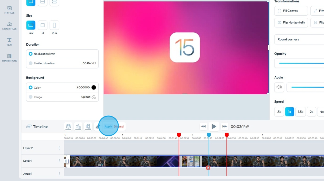Image resolution: width=324 pixels, height=181 pixels.
Task: Click the #000000 hex color field
Action: coord(83,87)
